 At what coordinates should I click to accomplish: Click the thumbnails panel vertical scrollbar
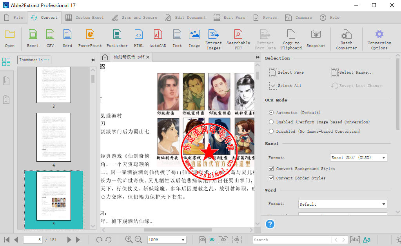tap(93, 79)
